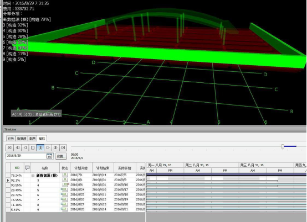307x222 pixels.
Task: Click status icon of 新数据源 root row
Action: tap(65, 175)
